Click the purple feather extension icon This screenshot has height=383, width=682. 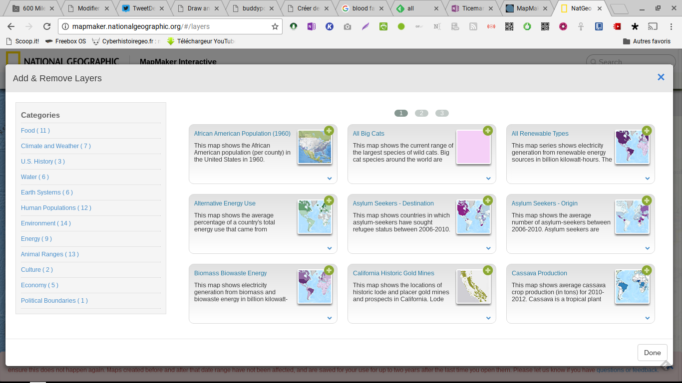coord(365,26)
